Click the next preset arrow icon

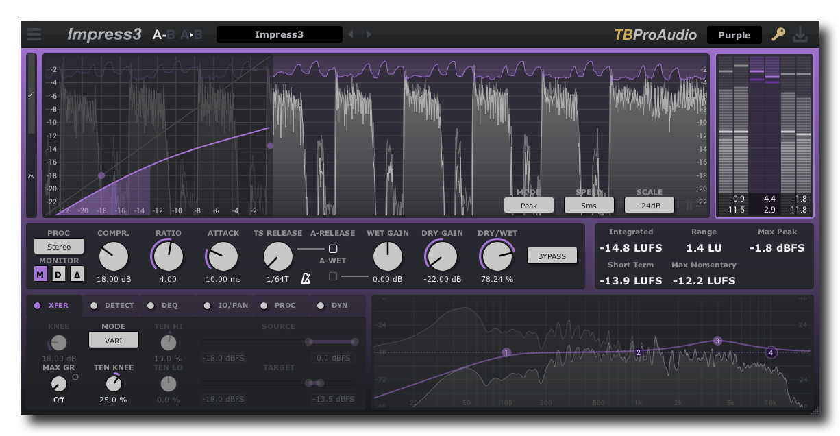pyautogui.click(x=369, y=34)
